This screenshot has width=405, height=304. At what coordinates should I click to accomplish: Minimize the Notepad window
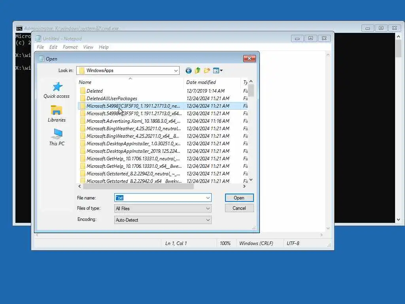[297, 38]
